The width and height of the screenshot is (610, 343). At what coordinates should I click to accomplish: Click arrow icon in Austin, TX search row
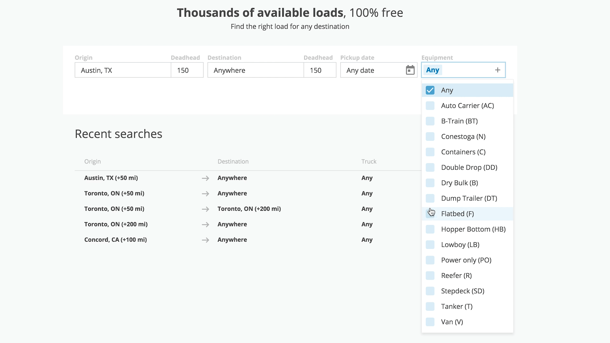205,178
